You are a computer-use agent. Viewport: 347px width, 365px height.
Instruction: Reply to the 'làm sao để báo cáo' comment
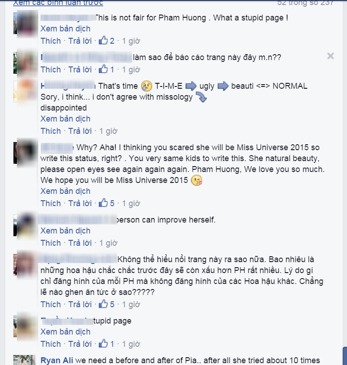coord(80,69)
